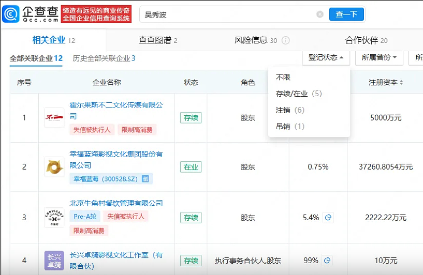
Task: Click the 存续 status of 北京牛角村
Action: 191,217
